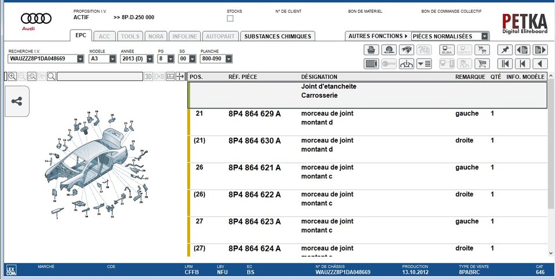
Task: Click the Joint d'etancheite Carrosserie header row
Action: (368, 95)
